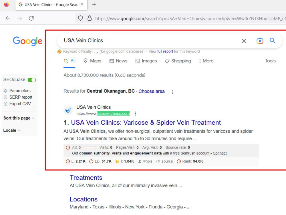Submit search with magnifier icon

click(273, 41)
